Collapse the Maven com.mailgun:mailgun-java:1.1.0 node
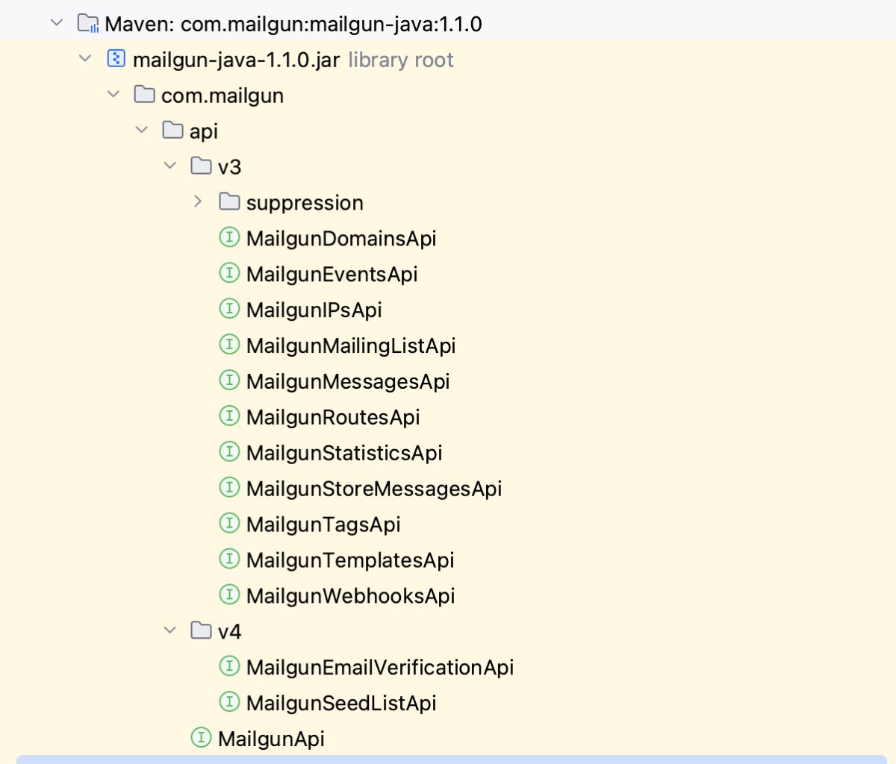This screenshot has height=764, width=896. [x=57, y=23]
